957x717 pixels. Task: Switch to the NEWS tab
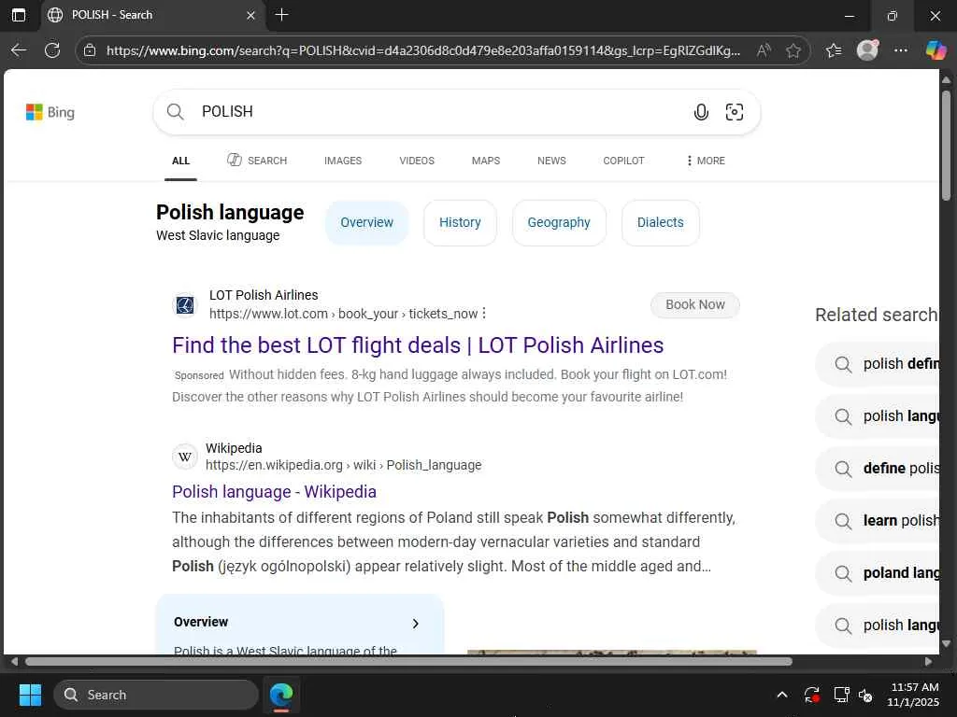coord(551,161)
